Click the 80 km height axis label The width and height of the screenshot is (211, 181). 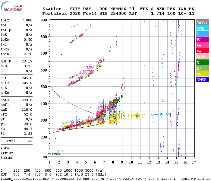coord(45,157)
